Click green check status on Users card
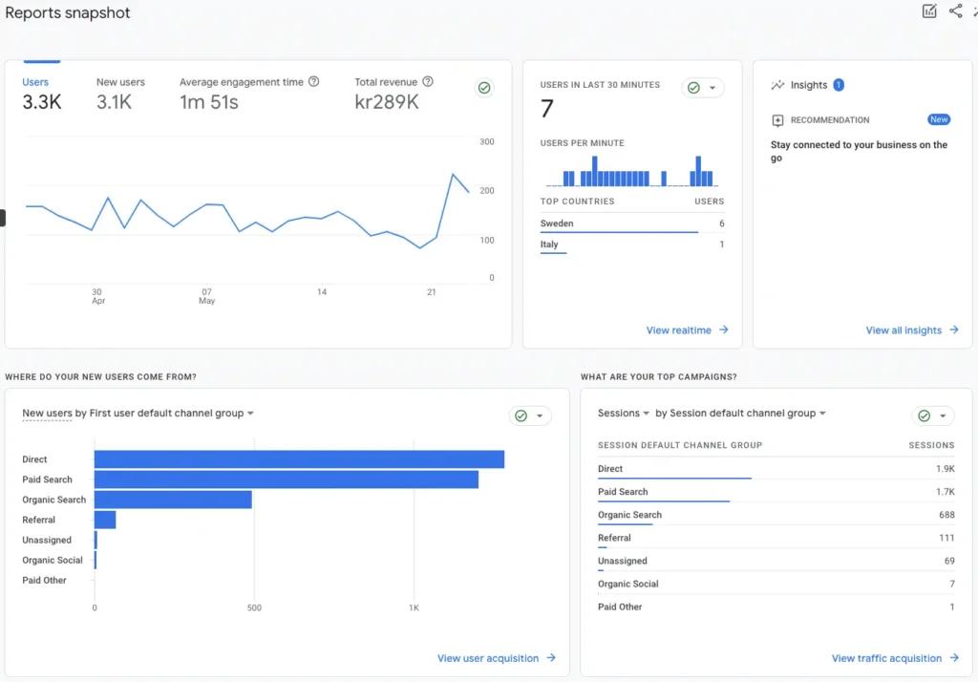The image size is (978, 682). click(x=484, y=88)
